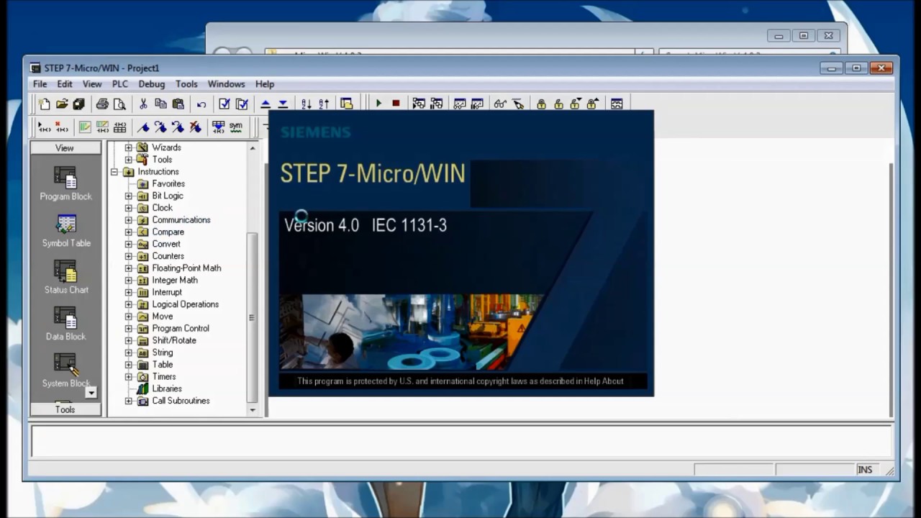Open Symbol Table in navigation bar

(65, 231)
